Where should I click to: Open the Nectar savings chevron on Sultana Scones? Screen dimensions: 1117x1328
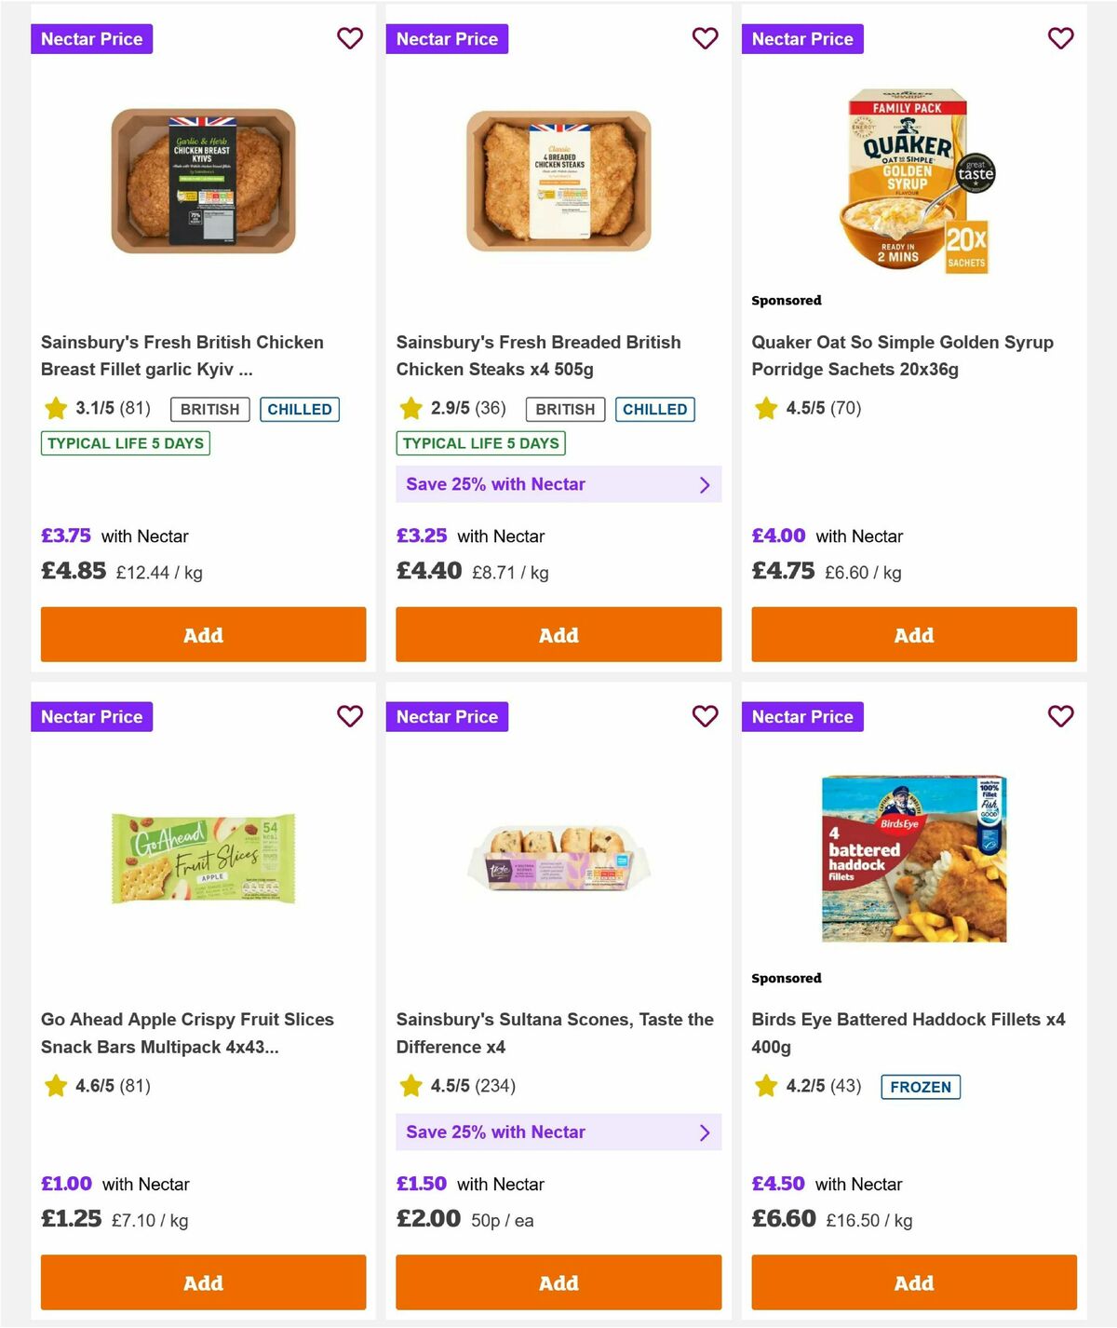(705, 1132)
